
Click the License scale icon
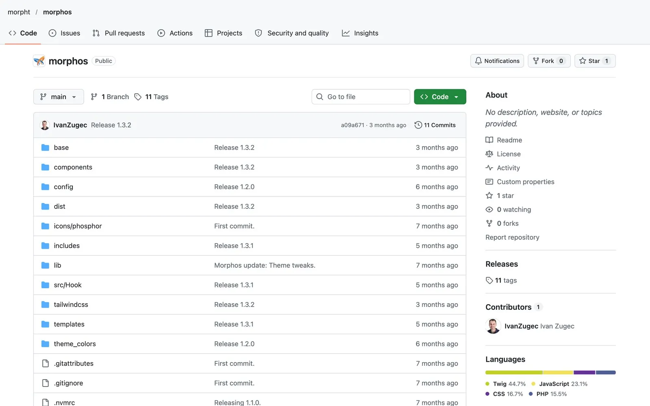point(489,154)
